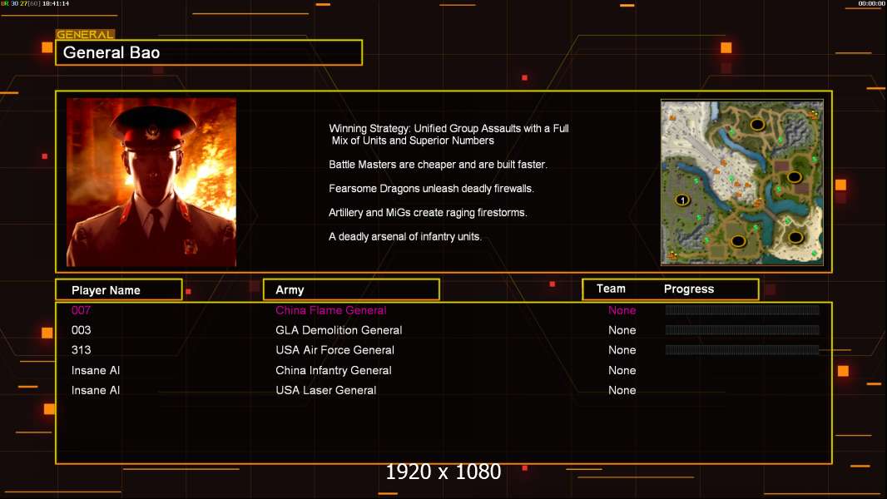Screen dimensions: 887x499
Task: Click the southern empty start position marker
Action: pos(738,241)
